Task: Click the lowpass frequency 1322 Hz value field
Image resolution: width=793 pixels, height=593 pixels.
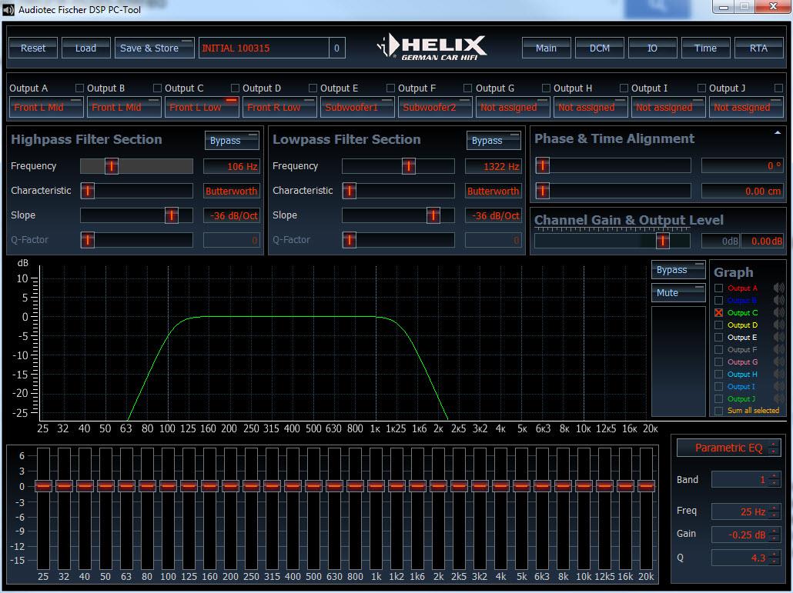Action: point(493,166)
